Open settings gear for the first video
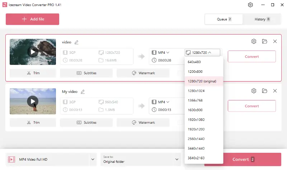Image resolution: width=287 pixels, height=170 pixels. [254, 41]
